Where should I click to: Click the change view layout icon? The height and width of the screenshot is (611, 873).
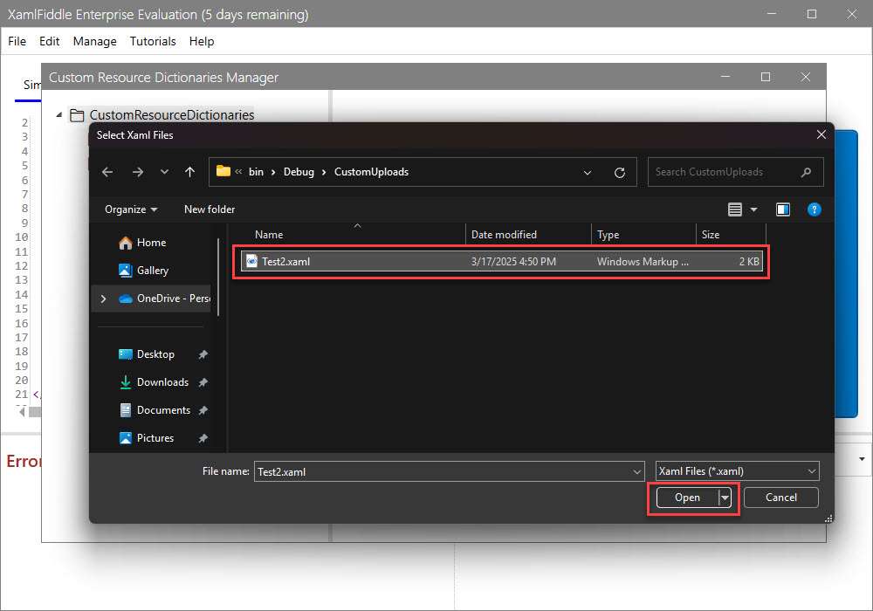tap(735, 209)
